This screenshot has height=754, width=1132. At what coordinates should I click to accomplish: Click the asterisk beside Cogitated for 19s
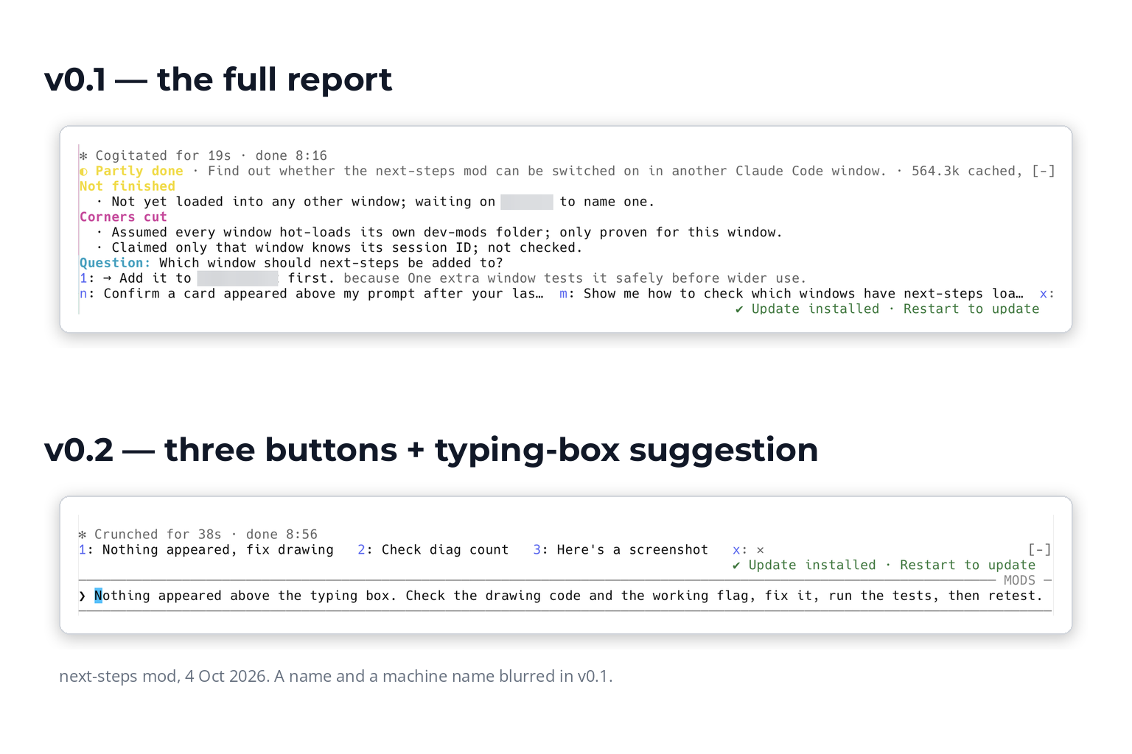[x=83, y=156]
